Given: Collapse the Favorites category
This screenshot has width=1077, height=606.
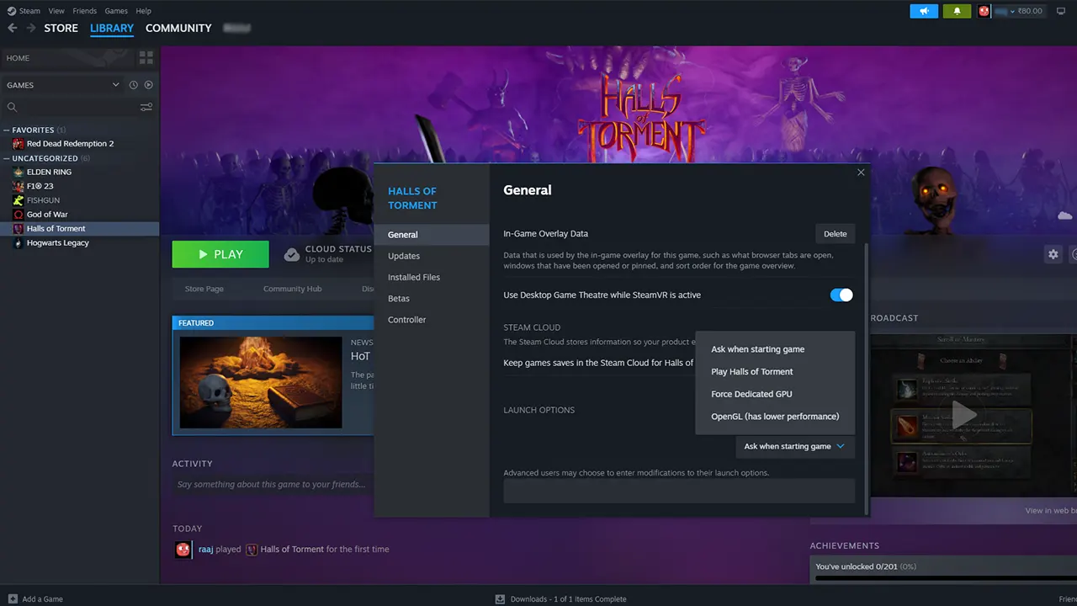Looking at the screenshot, I should point(7,130).
